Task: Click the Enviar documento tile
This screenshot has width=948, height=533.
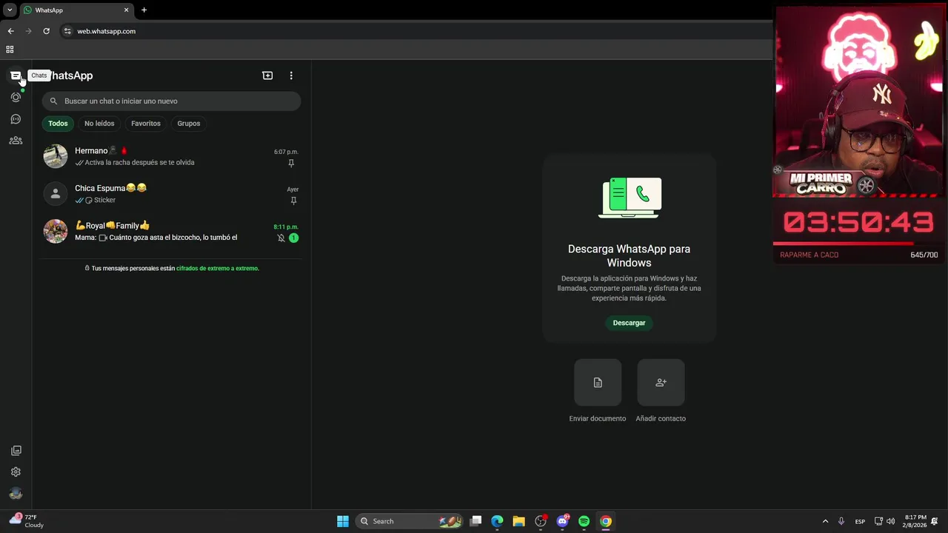Action: pyautogui.click(x=598, y=383)
